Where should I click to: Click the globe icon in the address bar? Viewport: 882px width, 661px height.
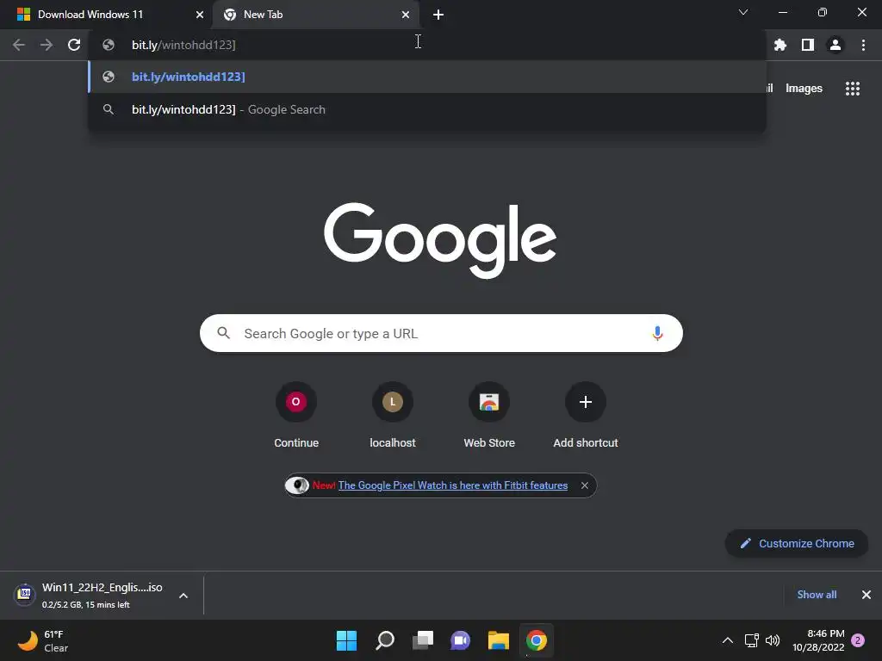pos(109,45)
